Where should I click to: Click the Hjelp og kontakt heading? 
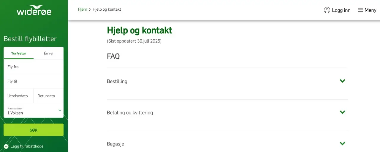point(140,30)
